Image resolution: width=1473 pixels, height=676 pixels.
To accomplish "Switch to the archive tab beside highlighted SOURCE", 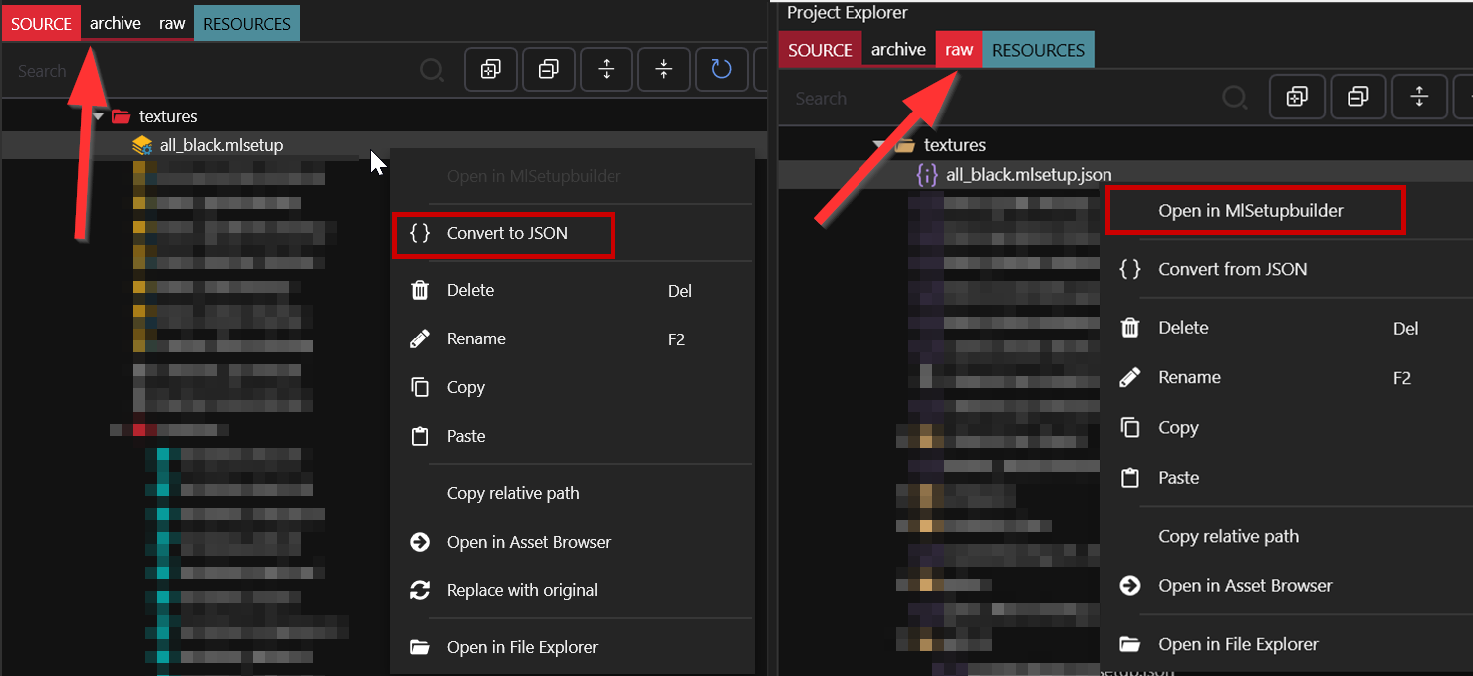I will click(116, 23).
